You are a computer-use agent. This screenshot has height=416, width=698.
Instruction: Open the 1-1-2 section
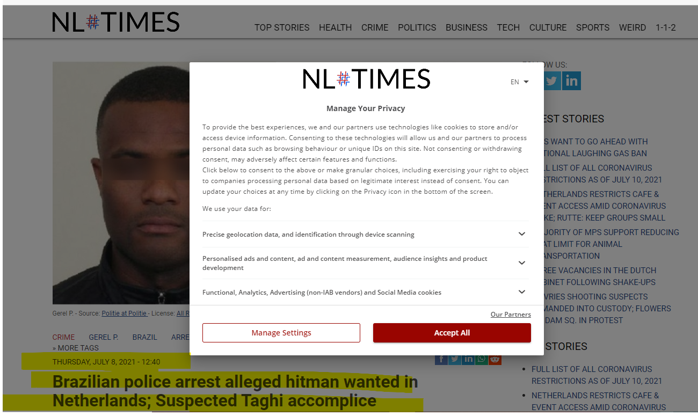click(x=666, y=27)
